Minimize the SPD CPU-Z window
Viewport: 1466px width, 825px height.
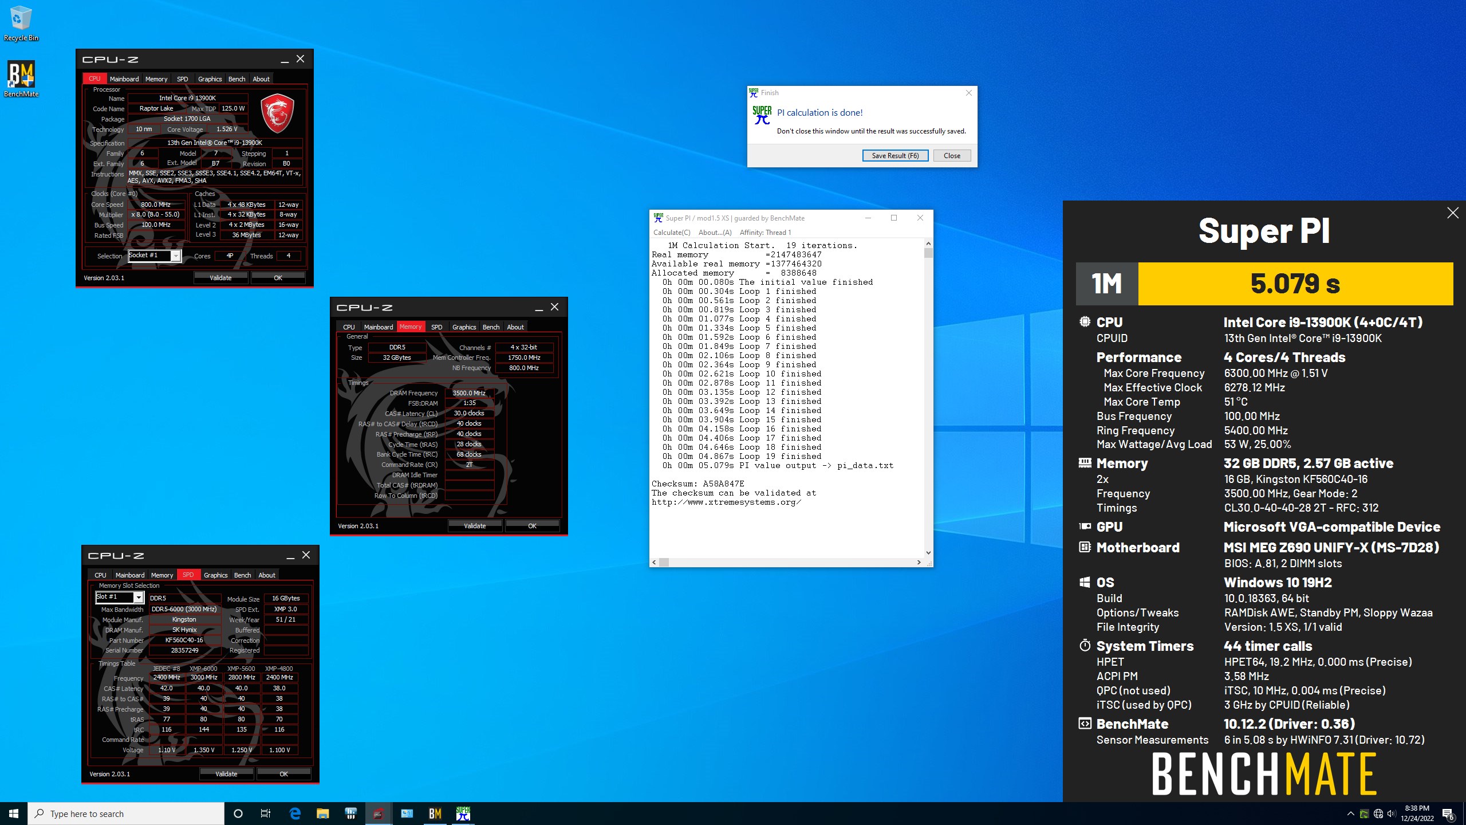(290, 556)
